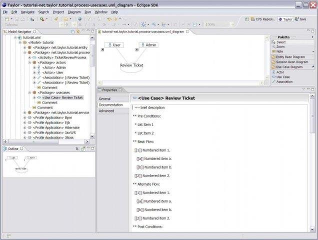Minimize the Model Navigator view

click(x=88, y=31)
